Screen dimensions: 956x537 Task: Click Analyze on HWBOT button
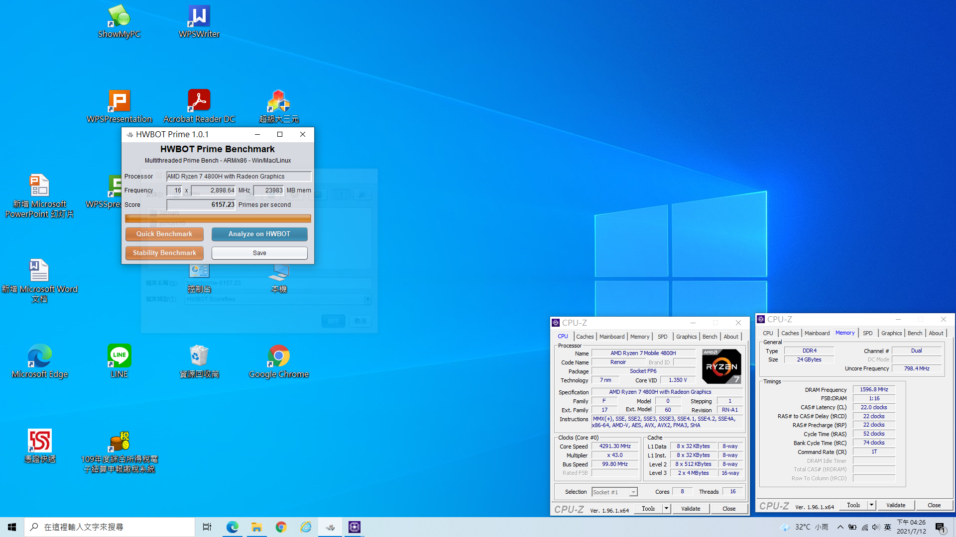click(259, 234)
